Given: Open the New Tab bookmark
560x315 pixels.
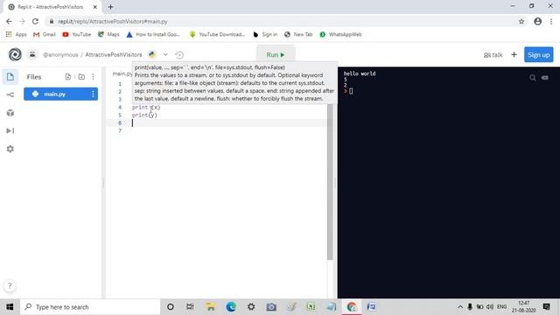Looking at the screenshot, I should pos(298,34).
